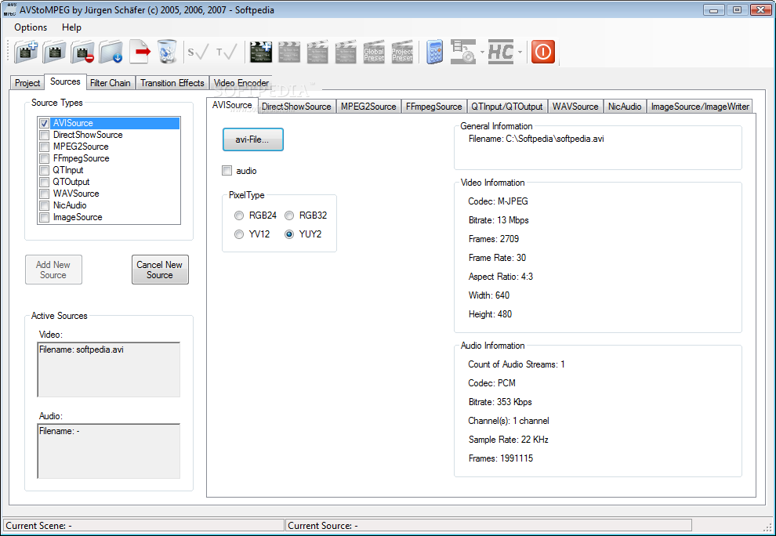Click the Frames: 2709 text
The width and height of the screenshot is (776, 536).
pos(493,239)
